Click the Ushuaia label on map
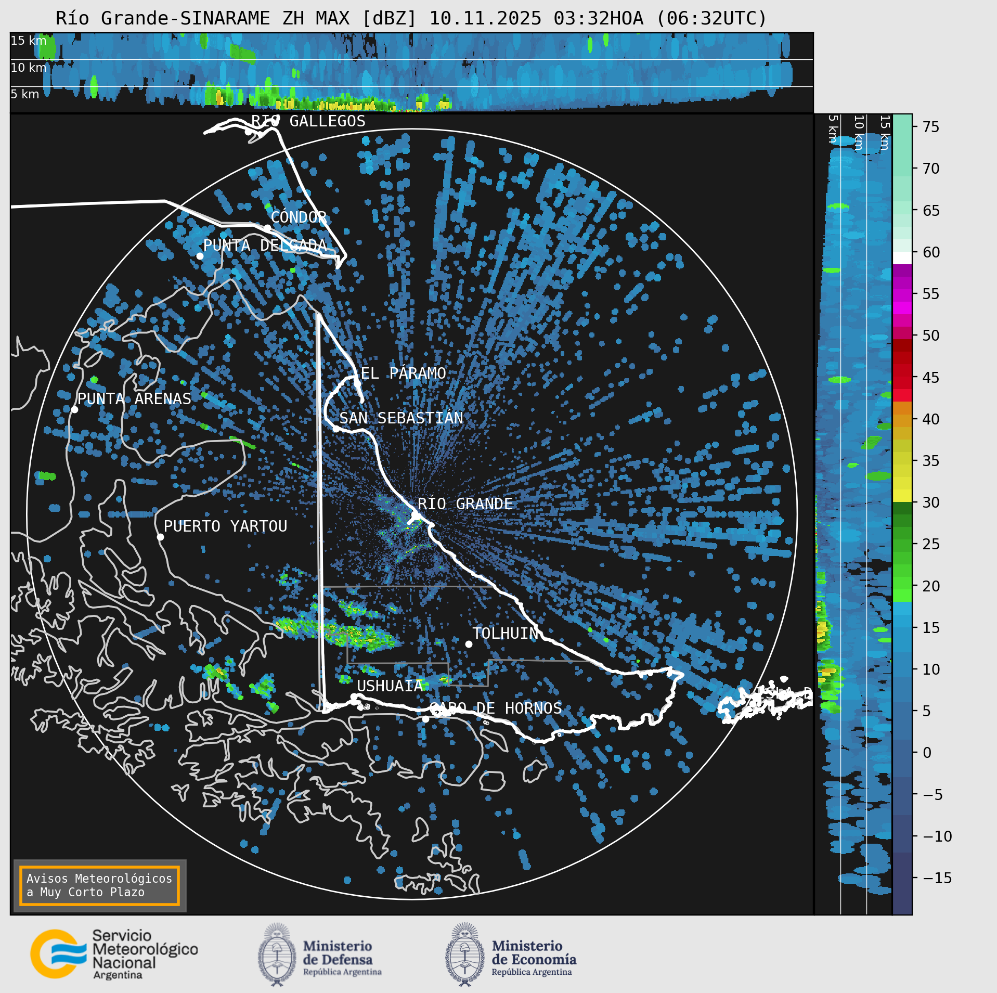Image resolution: width=997 pixels, height=993 pixels. click(x=390, y=686)
